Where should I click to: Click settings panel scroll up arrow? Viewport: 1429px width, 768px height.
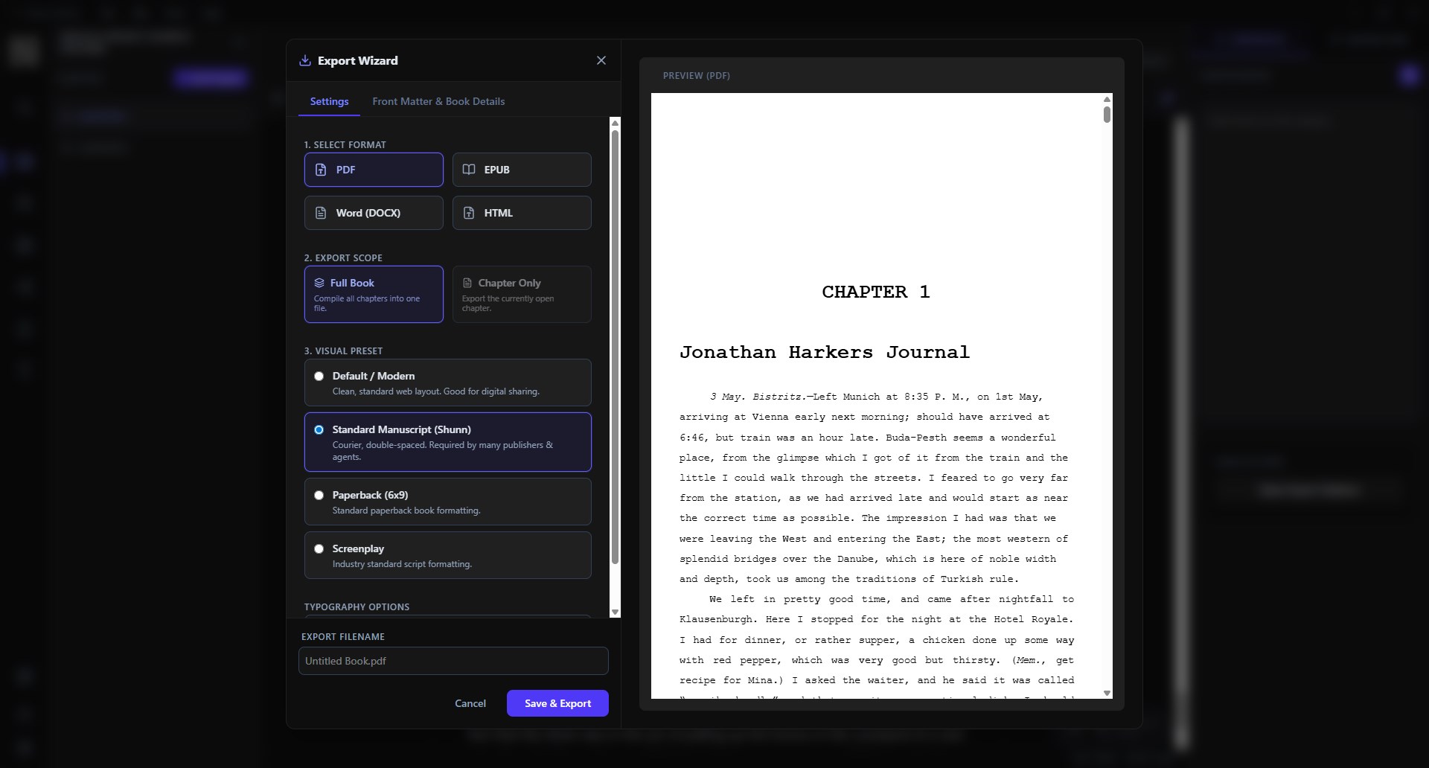tap(615, 123)
